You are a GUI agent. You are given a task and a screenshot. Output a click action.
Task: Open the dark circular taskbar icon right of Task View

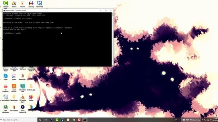[x=51, y=120]
